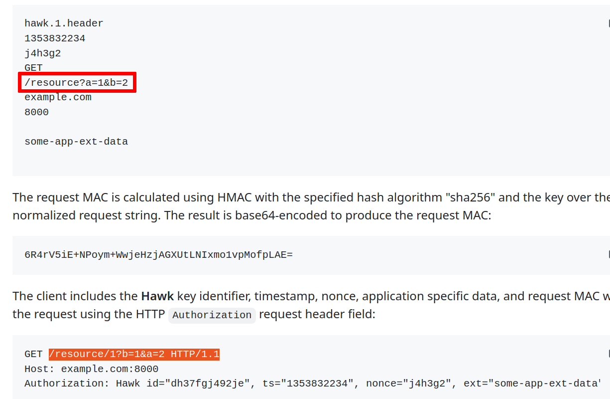Click the standalone GET line in top block
Screen dimensions: 610x399
(x=33, y=68)
